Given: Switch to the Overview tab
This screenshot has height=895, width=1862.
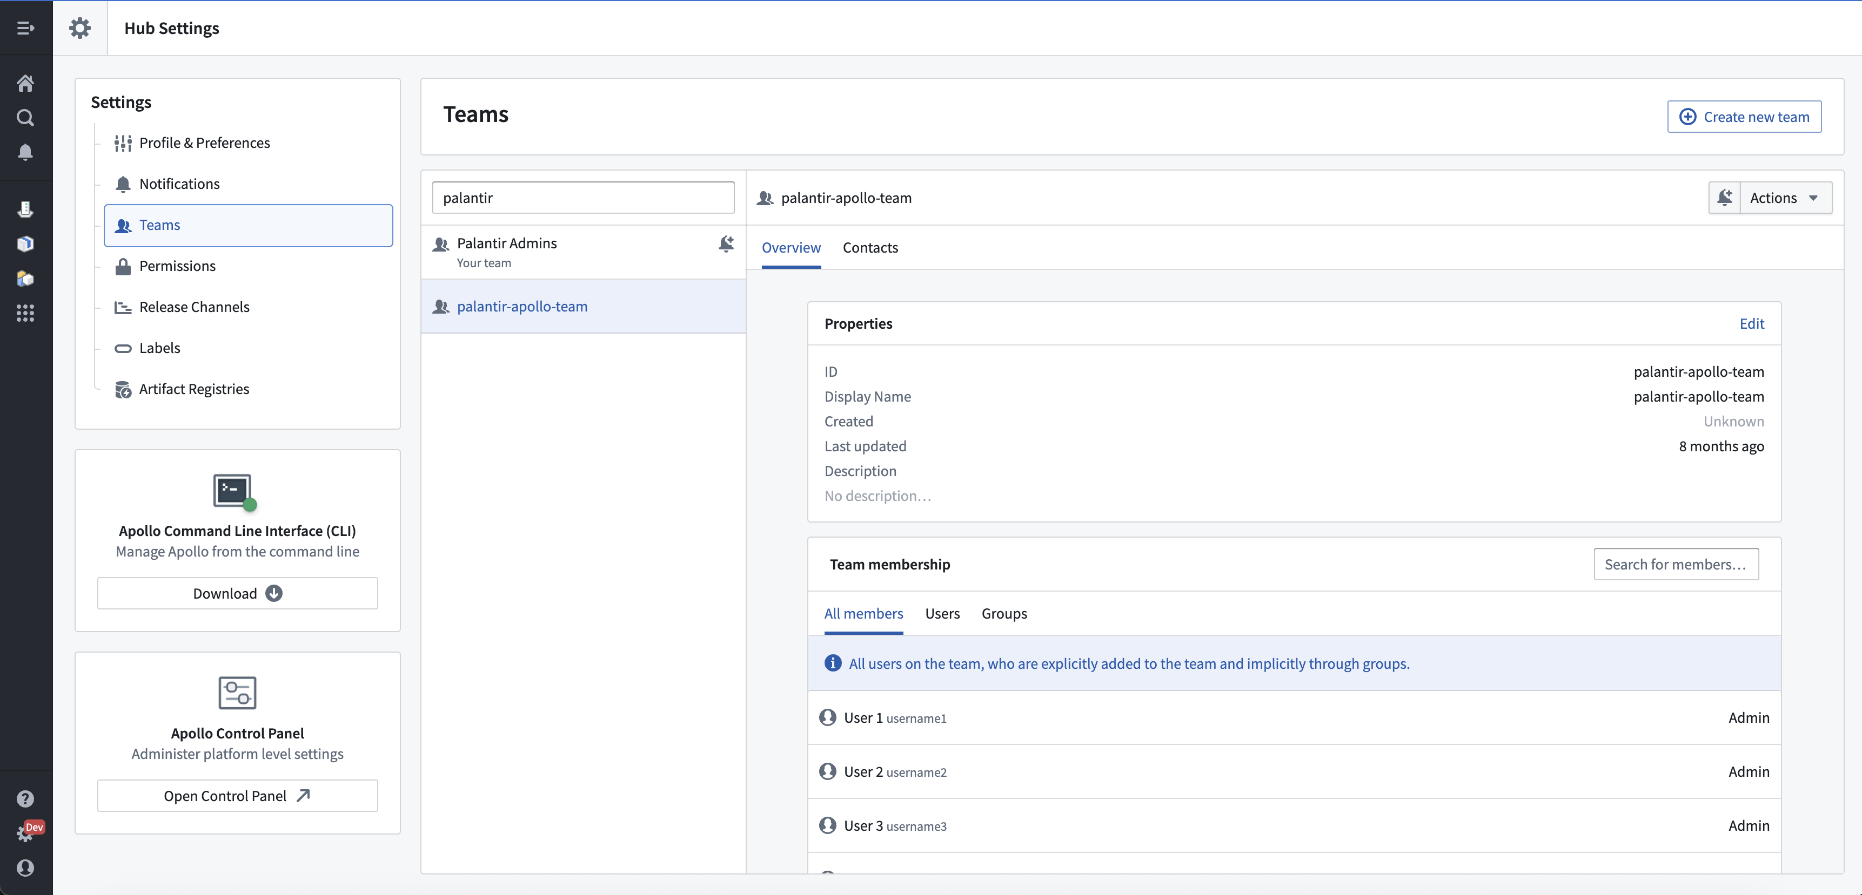Looking at the screenshot, I should coord(791,248).
